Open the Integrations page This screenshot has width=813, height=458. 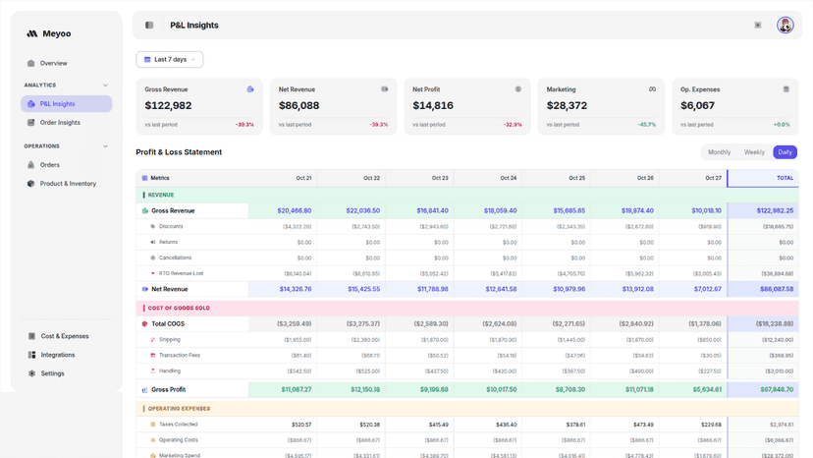pos(67,355)
